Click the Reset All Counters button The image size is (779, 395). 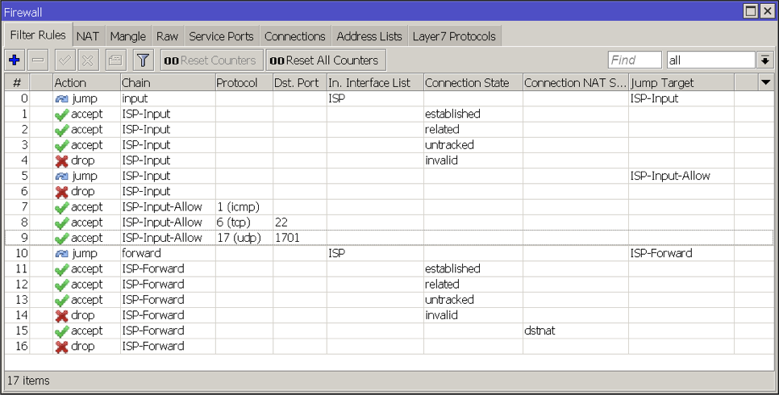pyautogui.click(x=326, y=60)
